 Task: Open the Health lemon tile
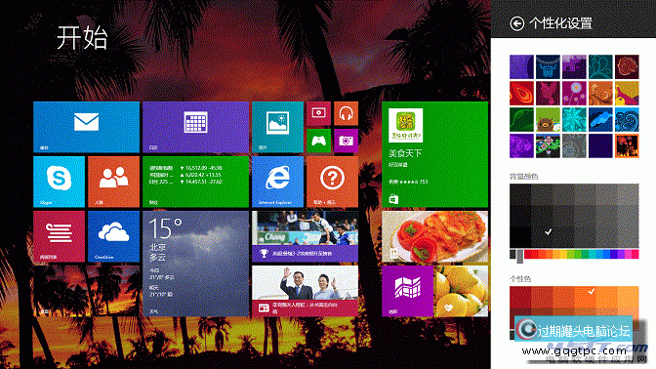(461, 291)
